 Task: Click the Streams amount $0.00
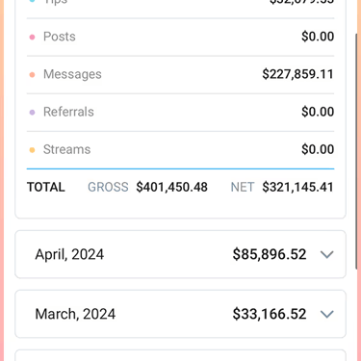pos(318,149)
